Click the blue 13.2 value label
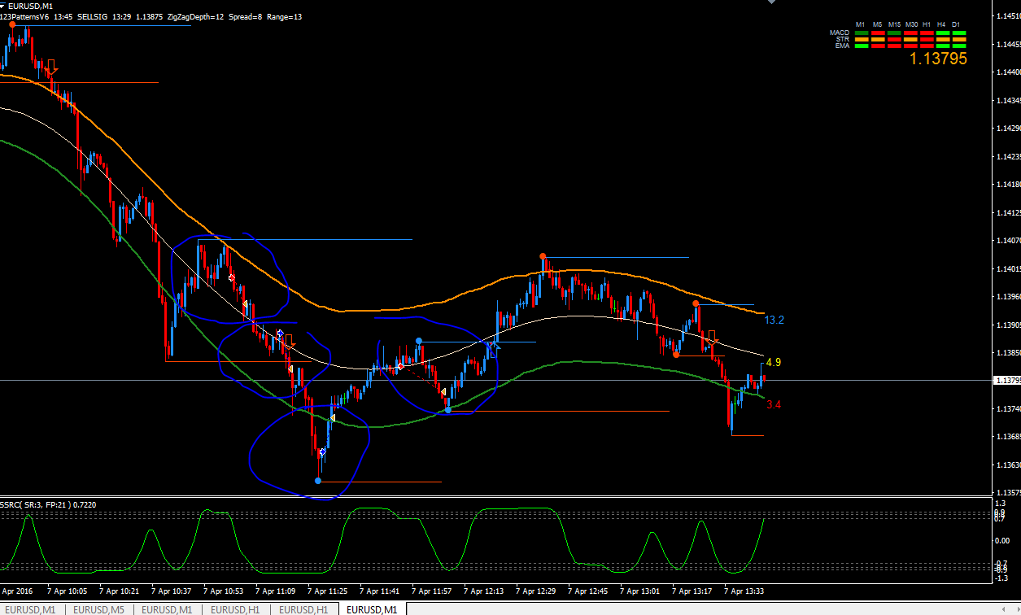This screenshot has height=615, width=1021. [x=774, y=321]
